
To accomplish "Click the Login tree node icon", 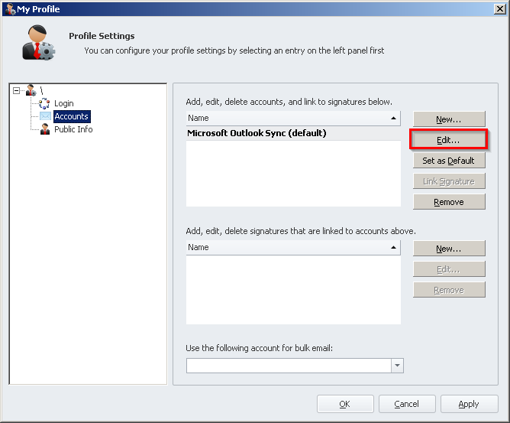I will [x=44, y=103].
